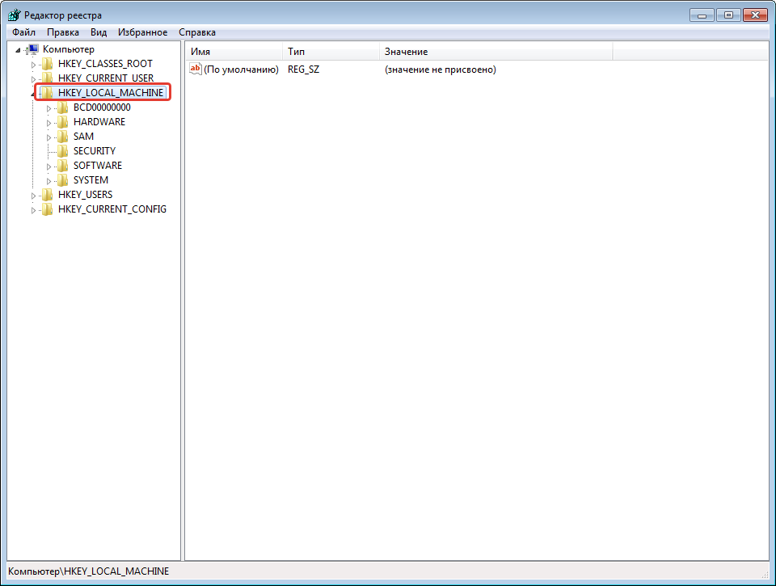Click the Значение column header
Image resolution: width=776 pixels, height=586 pixels.
[x=495, y=52]
